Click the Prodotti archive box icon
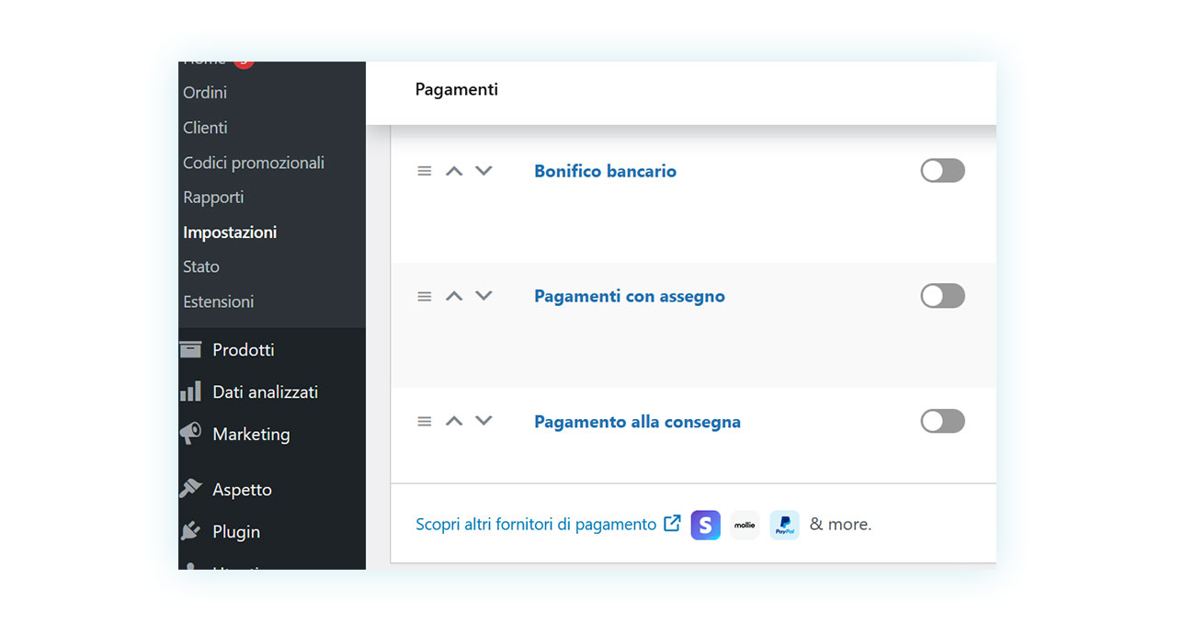This screenshot has width=1195, height=634. 190,349
